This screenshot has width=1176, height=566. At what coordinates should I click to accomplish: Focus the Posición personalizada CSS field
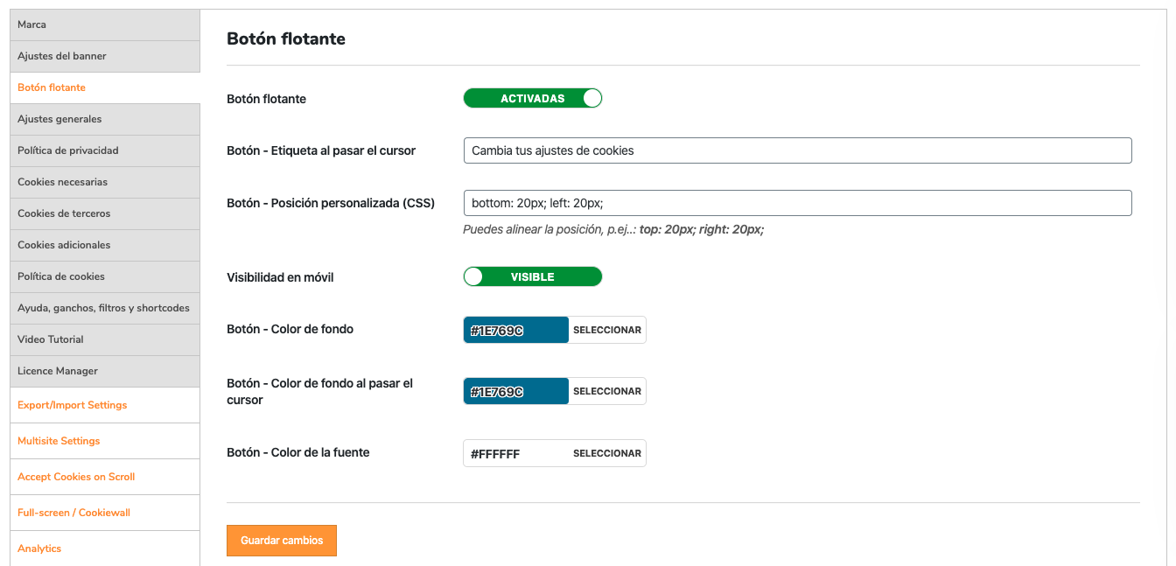point(797,203)
